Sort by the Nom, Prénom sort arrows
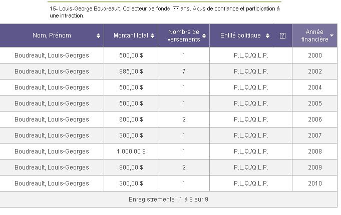Screen dimensions: 341x215 click(x=98, y=36)
